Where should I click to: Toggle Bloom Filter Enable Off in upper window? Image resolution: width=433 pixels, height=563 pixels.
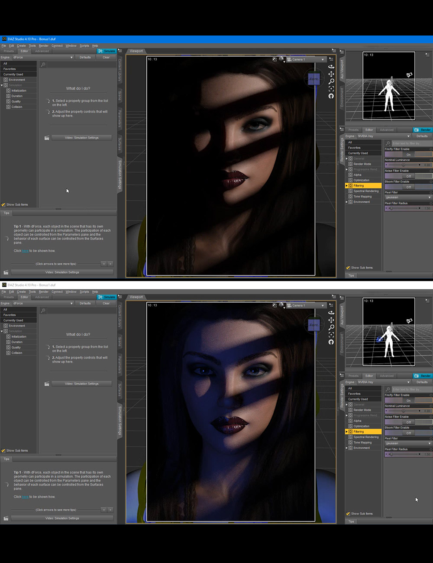pyautogui.click(x=408, y=187)
